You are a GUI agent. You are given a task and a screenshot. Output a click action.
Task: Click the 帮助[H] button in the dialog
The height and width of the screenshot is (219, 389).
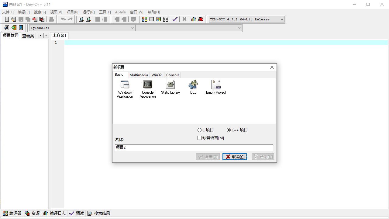click(x=263, y=156)
